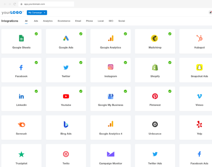Image resolution: width=212 pixels, height=167 pixels.
Task: Open the Google Ads integration icon
Action: coord(66,38)
